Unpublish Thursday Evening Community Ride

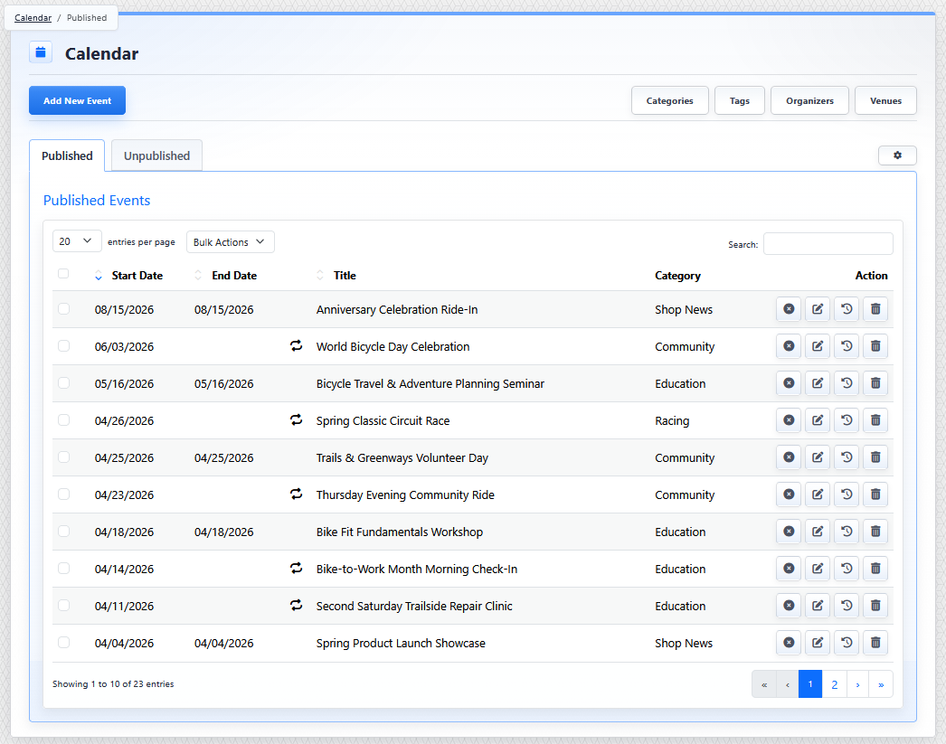789,494
